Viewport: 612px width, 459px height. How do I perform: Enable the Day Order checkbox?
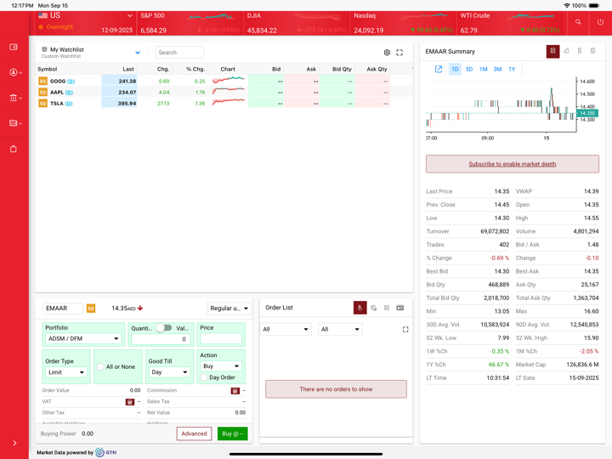(204, 377)
